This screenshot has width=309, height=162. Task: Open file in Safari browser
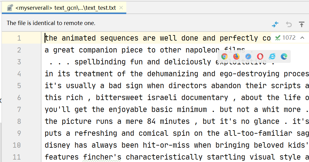click(x=248, y=56)
